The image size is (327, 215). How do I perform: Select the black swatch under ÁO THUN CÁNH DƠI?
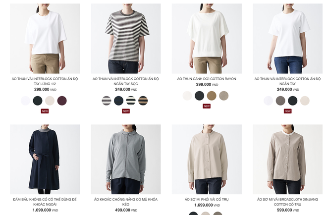click(x=199, y=96)
